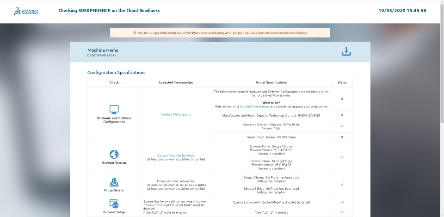Download the readiness report icon
Screen dimensions: 444x217
pos(346,51)
